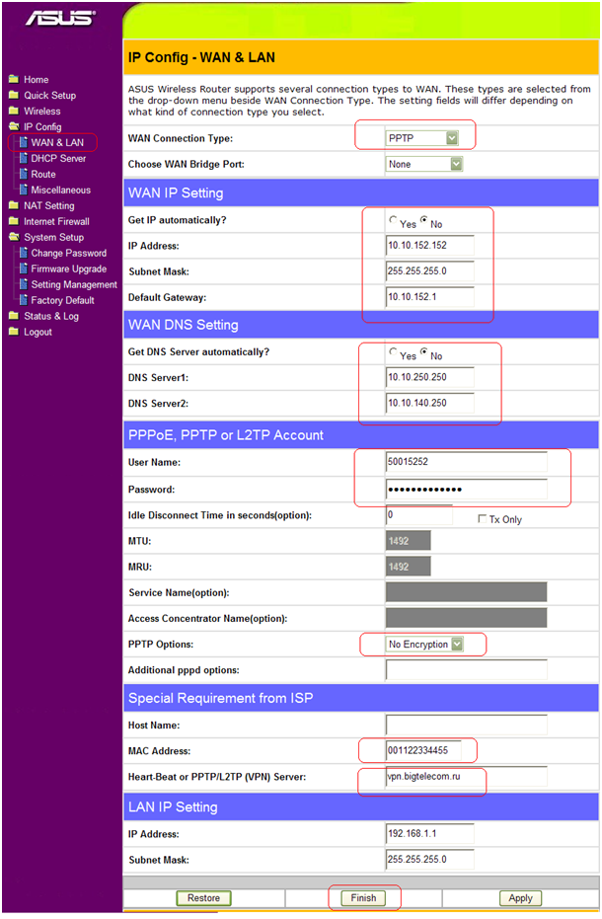This screenshot has width=602, height=919.
Task: Click the Firmware Upgrade page icon
Action: click(24, 269)
